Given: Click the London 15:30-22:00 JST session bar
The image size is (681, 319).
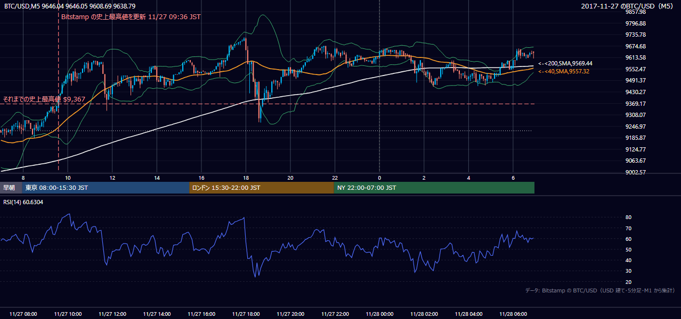Looking at the screenshot, I should pyautogui.click(x=261, y=188).
